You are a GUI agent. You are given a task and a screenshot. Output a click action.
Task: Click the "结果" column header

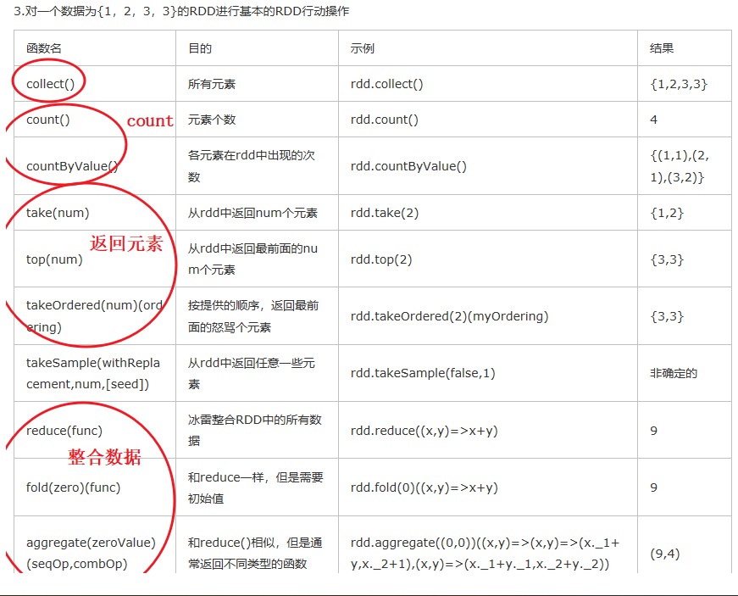(x=662, y=48)
